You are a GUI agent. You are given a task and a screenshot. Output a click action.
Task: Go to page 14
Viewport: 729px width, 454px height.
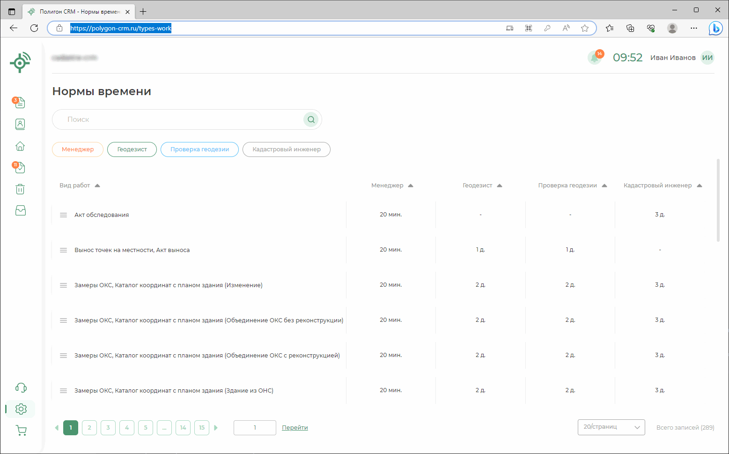[x=183, y=428]
